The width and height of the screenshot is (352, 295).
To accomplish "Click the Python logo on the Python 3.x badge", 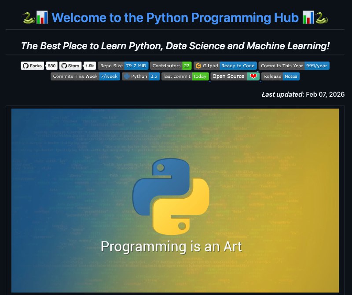I will (126, 76).
